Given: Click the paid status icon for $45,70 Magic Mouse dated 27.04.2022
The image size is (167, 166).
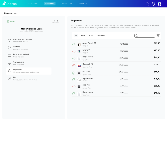Looking at the screenshot, I should point(74,58).
